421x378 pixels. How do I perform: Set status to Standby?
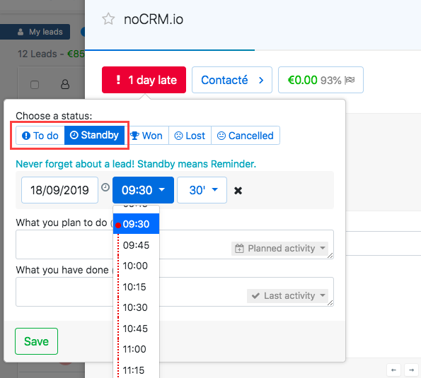pos(94,135)
